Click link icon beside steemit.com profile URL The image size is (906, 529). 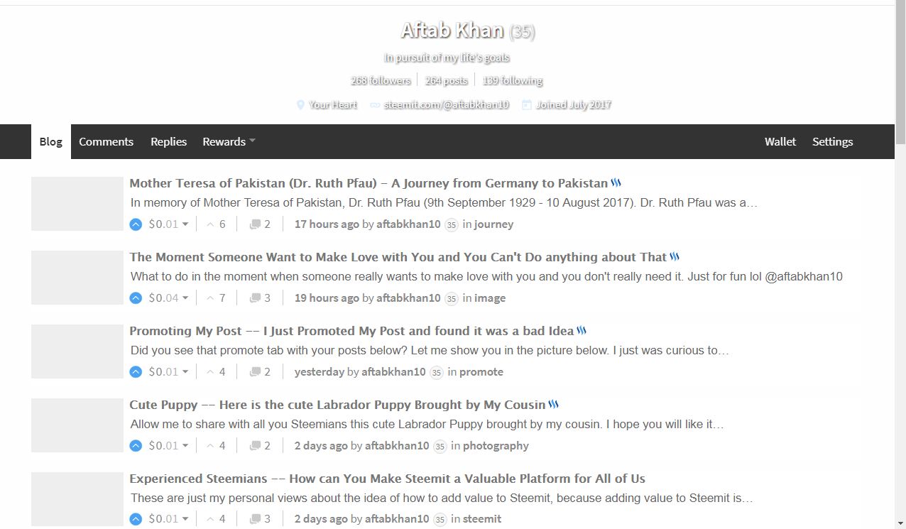pyautogui.click(x=375, y=105)
